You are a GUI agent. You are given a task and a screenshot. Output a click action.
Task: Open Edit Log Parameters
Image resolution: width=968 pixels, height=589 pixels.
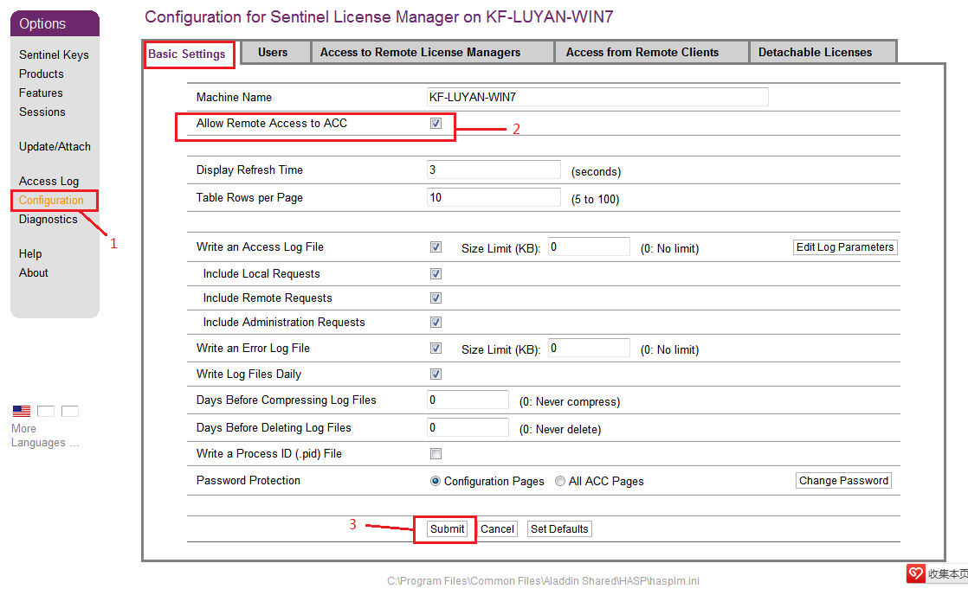tap(844, 247)
